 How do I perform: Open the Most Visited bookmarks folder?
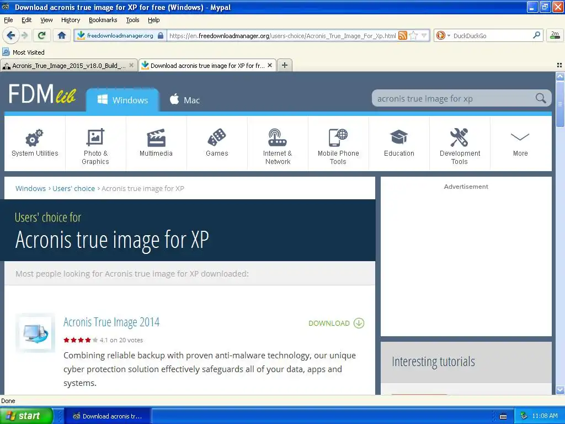pyautogui.click(x=23, y=52)
